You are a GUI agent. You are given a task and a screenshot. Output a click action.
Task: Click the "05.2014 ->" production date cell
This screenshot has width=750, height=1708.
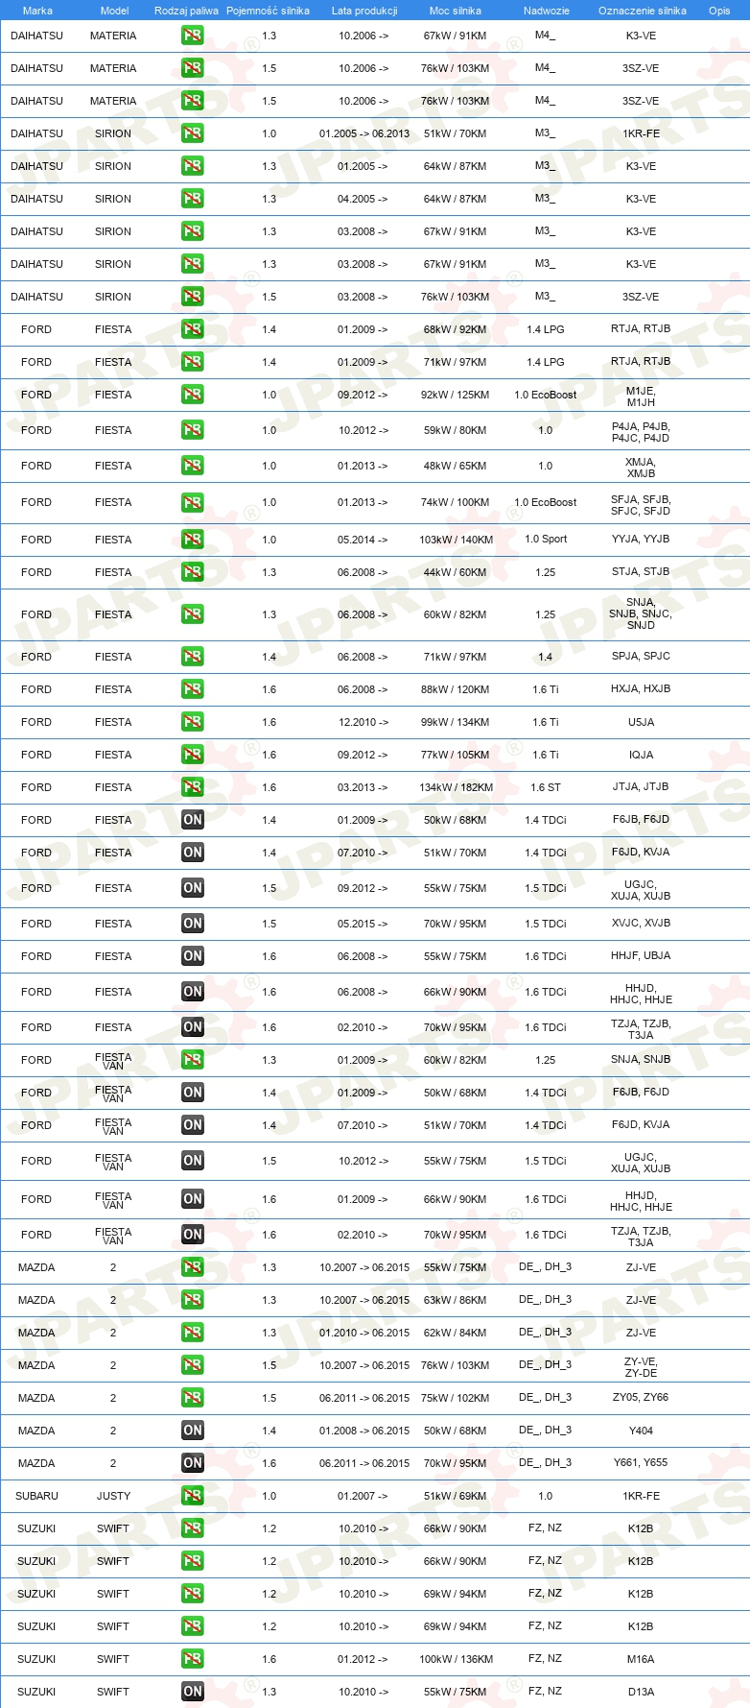click(363, 540)
